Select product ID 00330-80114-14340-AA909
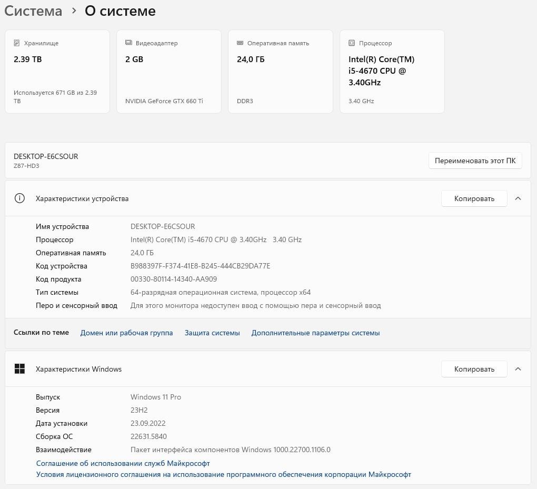Screen dimensions: 537x489 point(174,279)
